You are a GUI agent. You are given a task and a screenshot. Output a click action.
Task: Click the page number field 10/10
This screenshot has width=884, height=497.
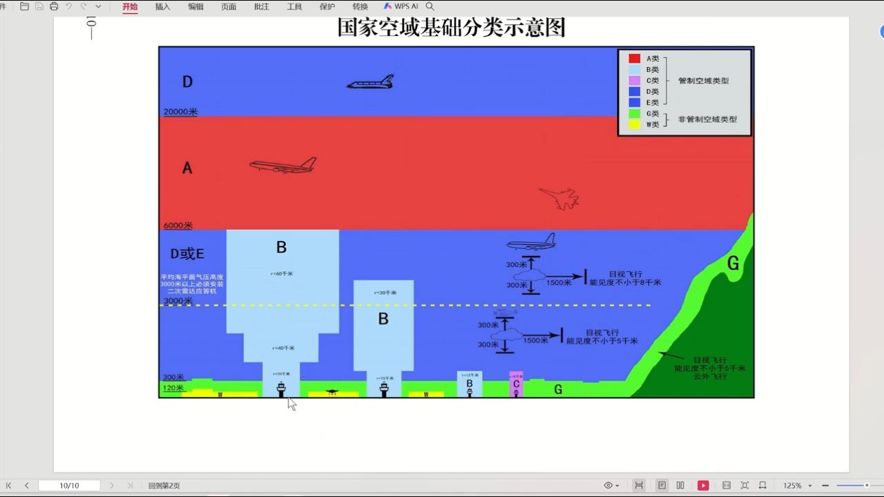(x=69, y=485)
